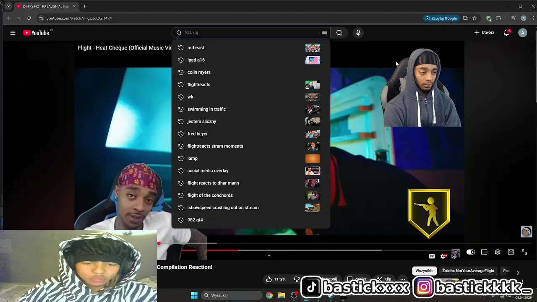Select flight of the conchords suggestion
The image size is (537, 302).
pyautogui.click(x=250, y=195)
